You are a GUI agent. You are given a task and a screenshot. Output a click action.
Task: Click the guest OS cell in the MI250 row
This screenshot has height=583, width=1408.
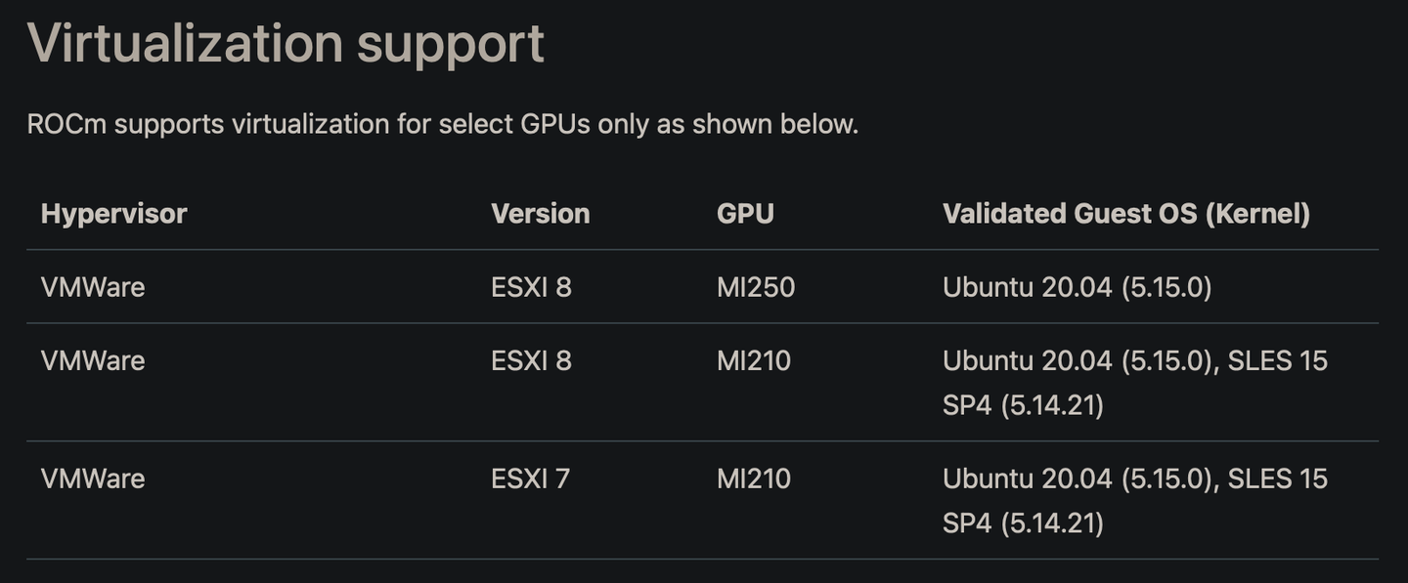pos(1077,287)
